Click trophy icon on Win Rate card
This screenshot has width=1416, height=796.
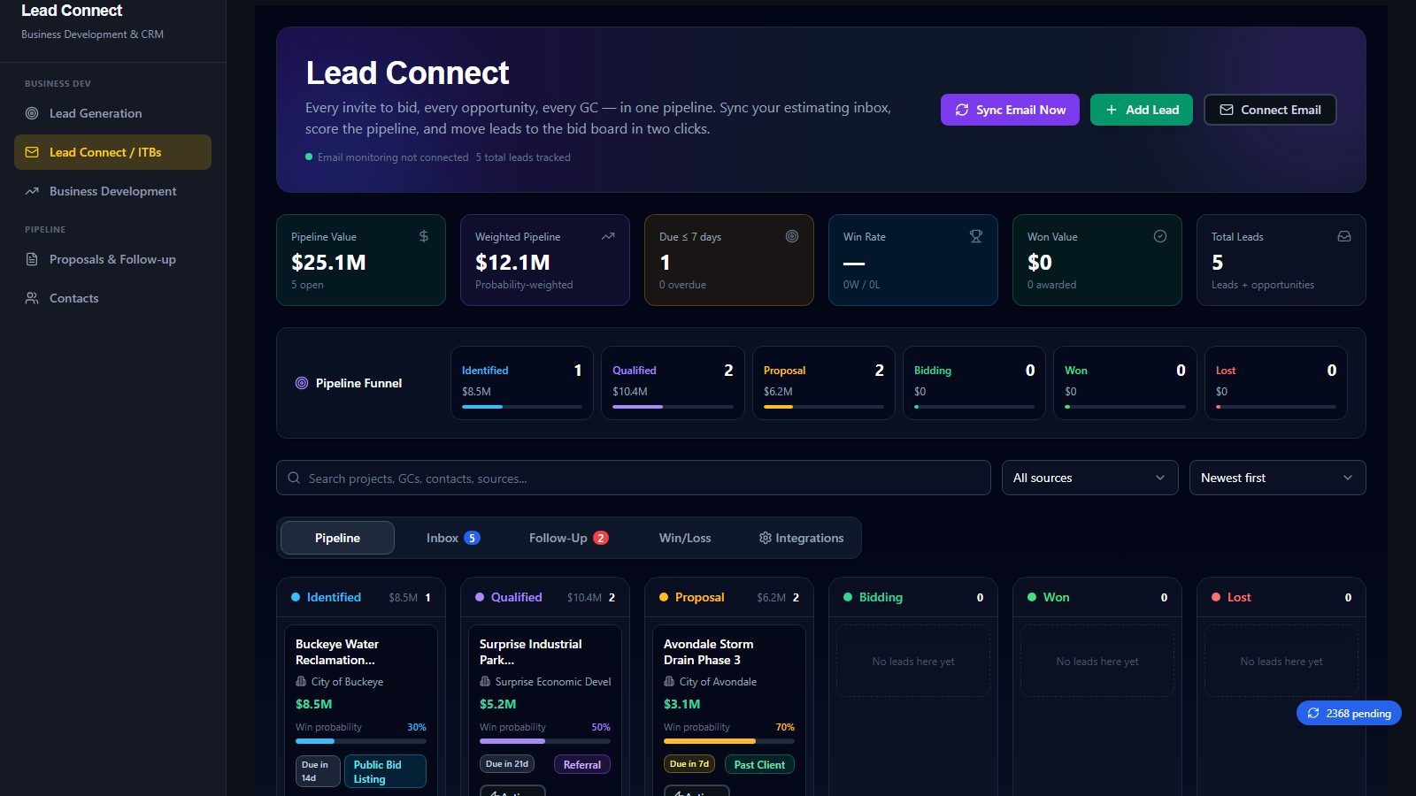click(x=976, y=236)
